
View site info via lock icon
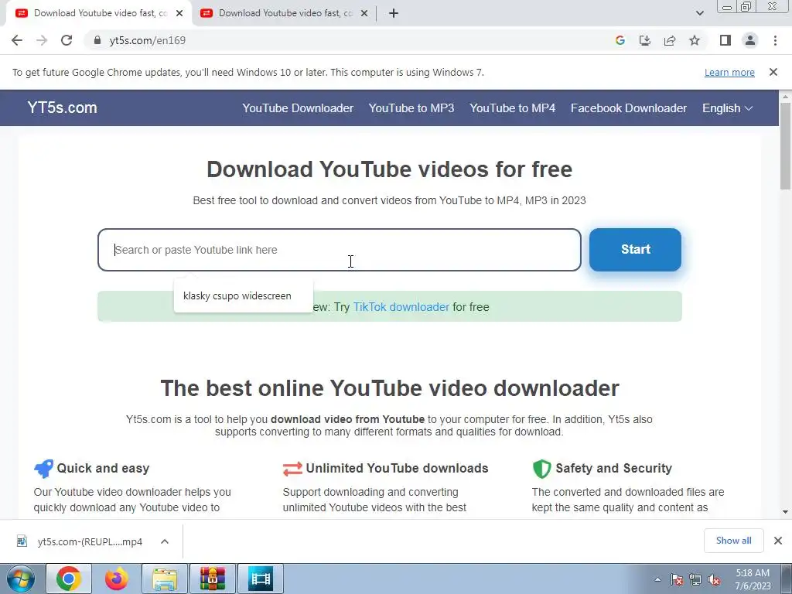[97, 40]
